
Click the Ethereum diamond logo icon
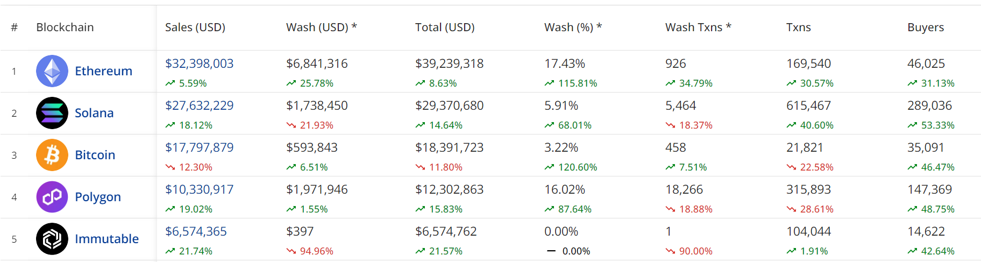point(52,71)
